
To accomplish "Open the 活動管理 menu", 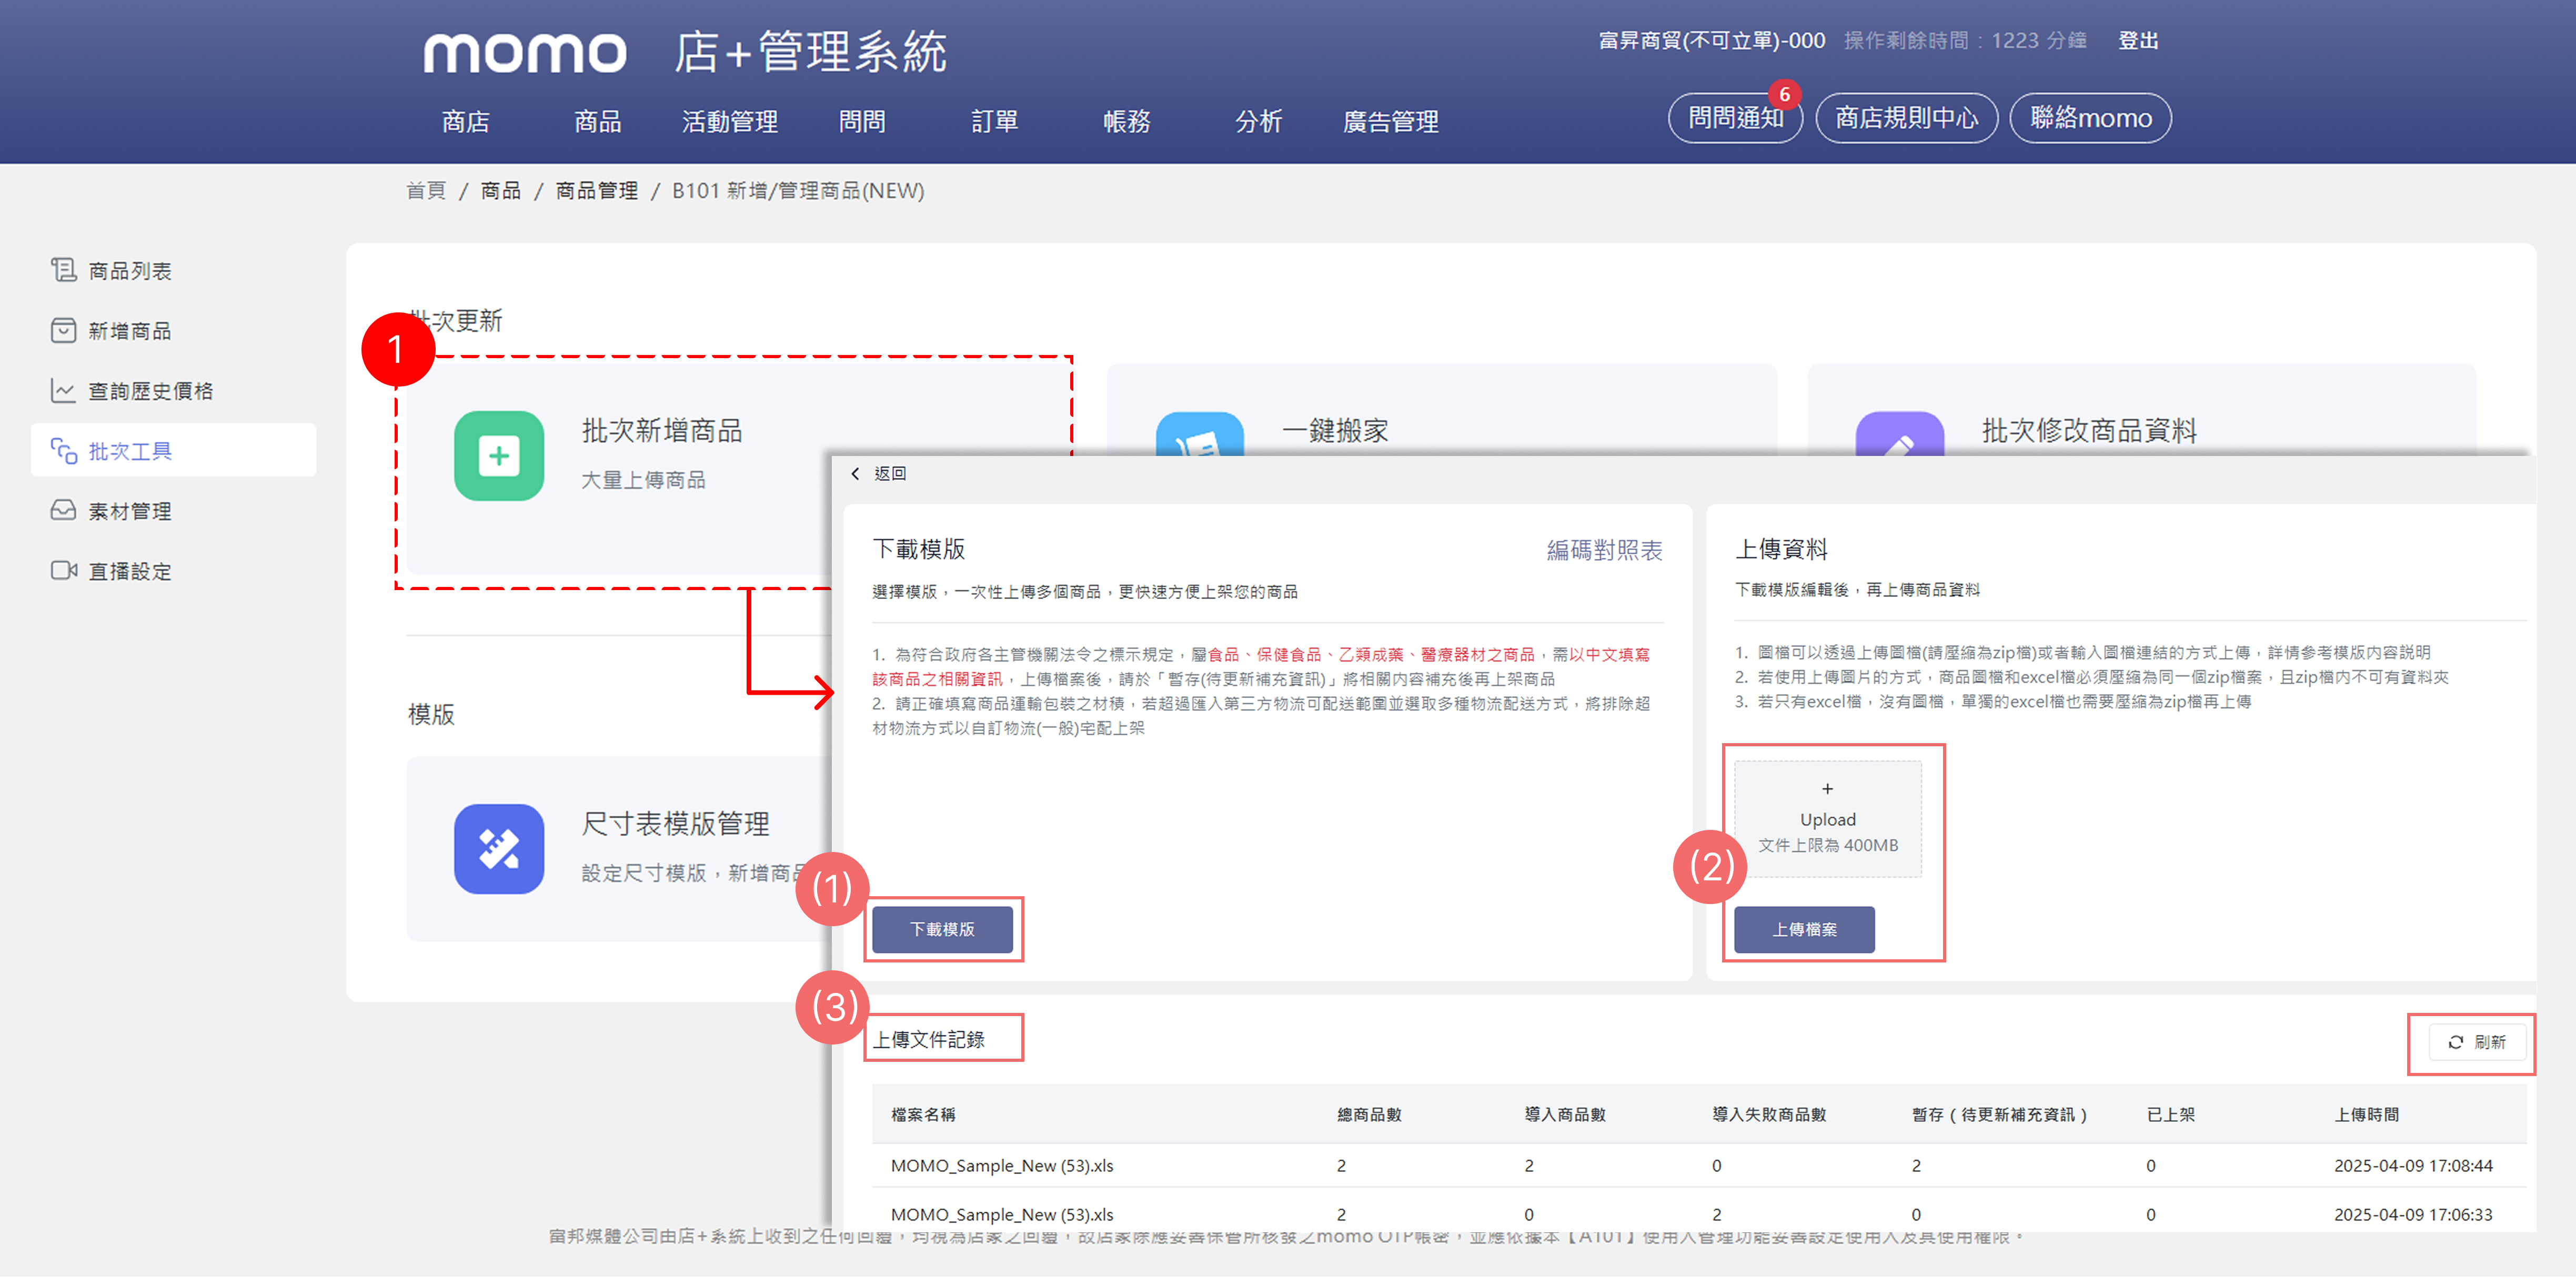I will [730, 122].
